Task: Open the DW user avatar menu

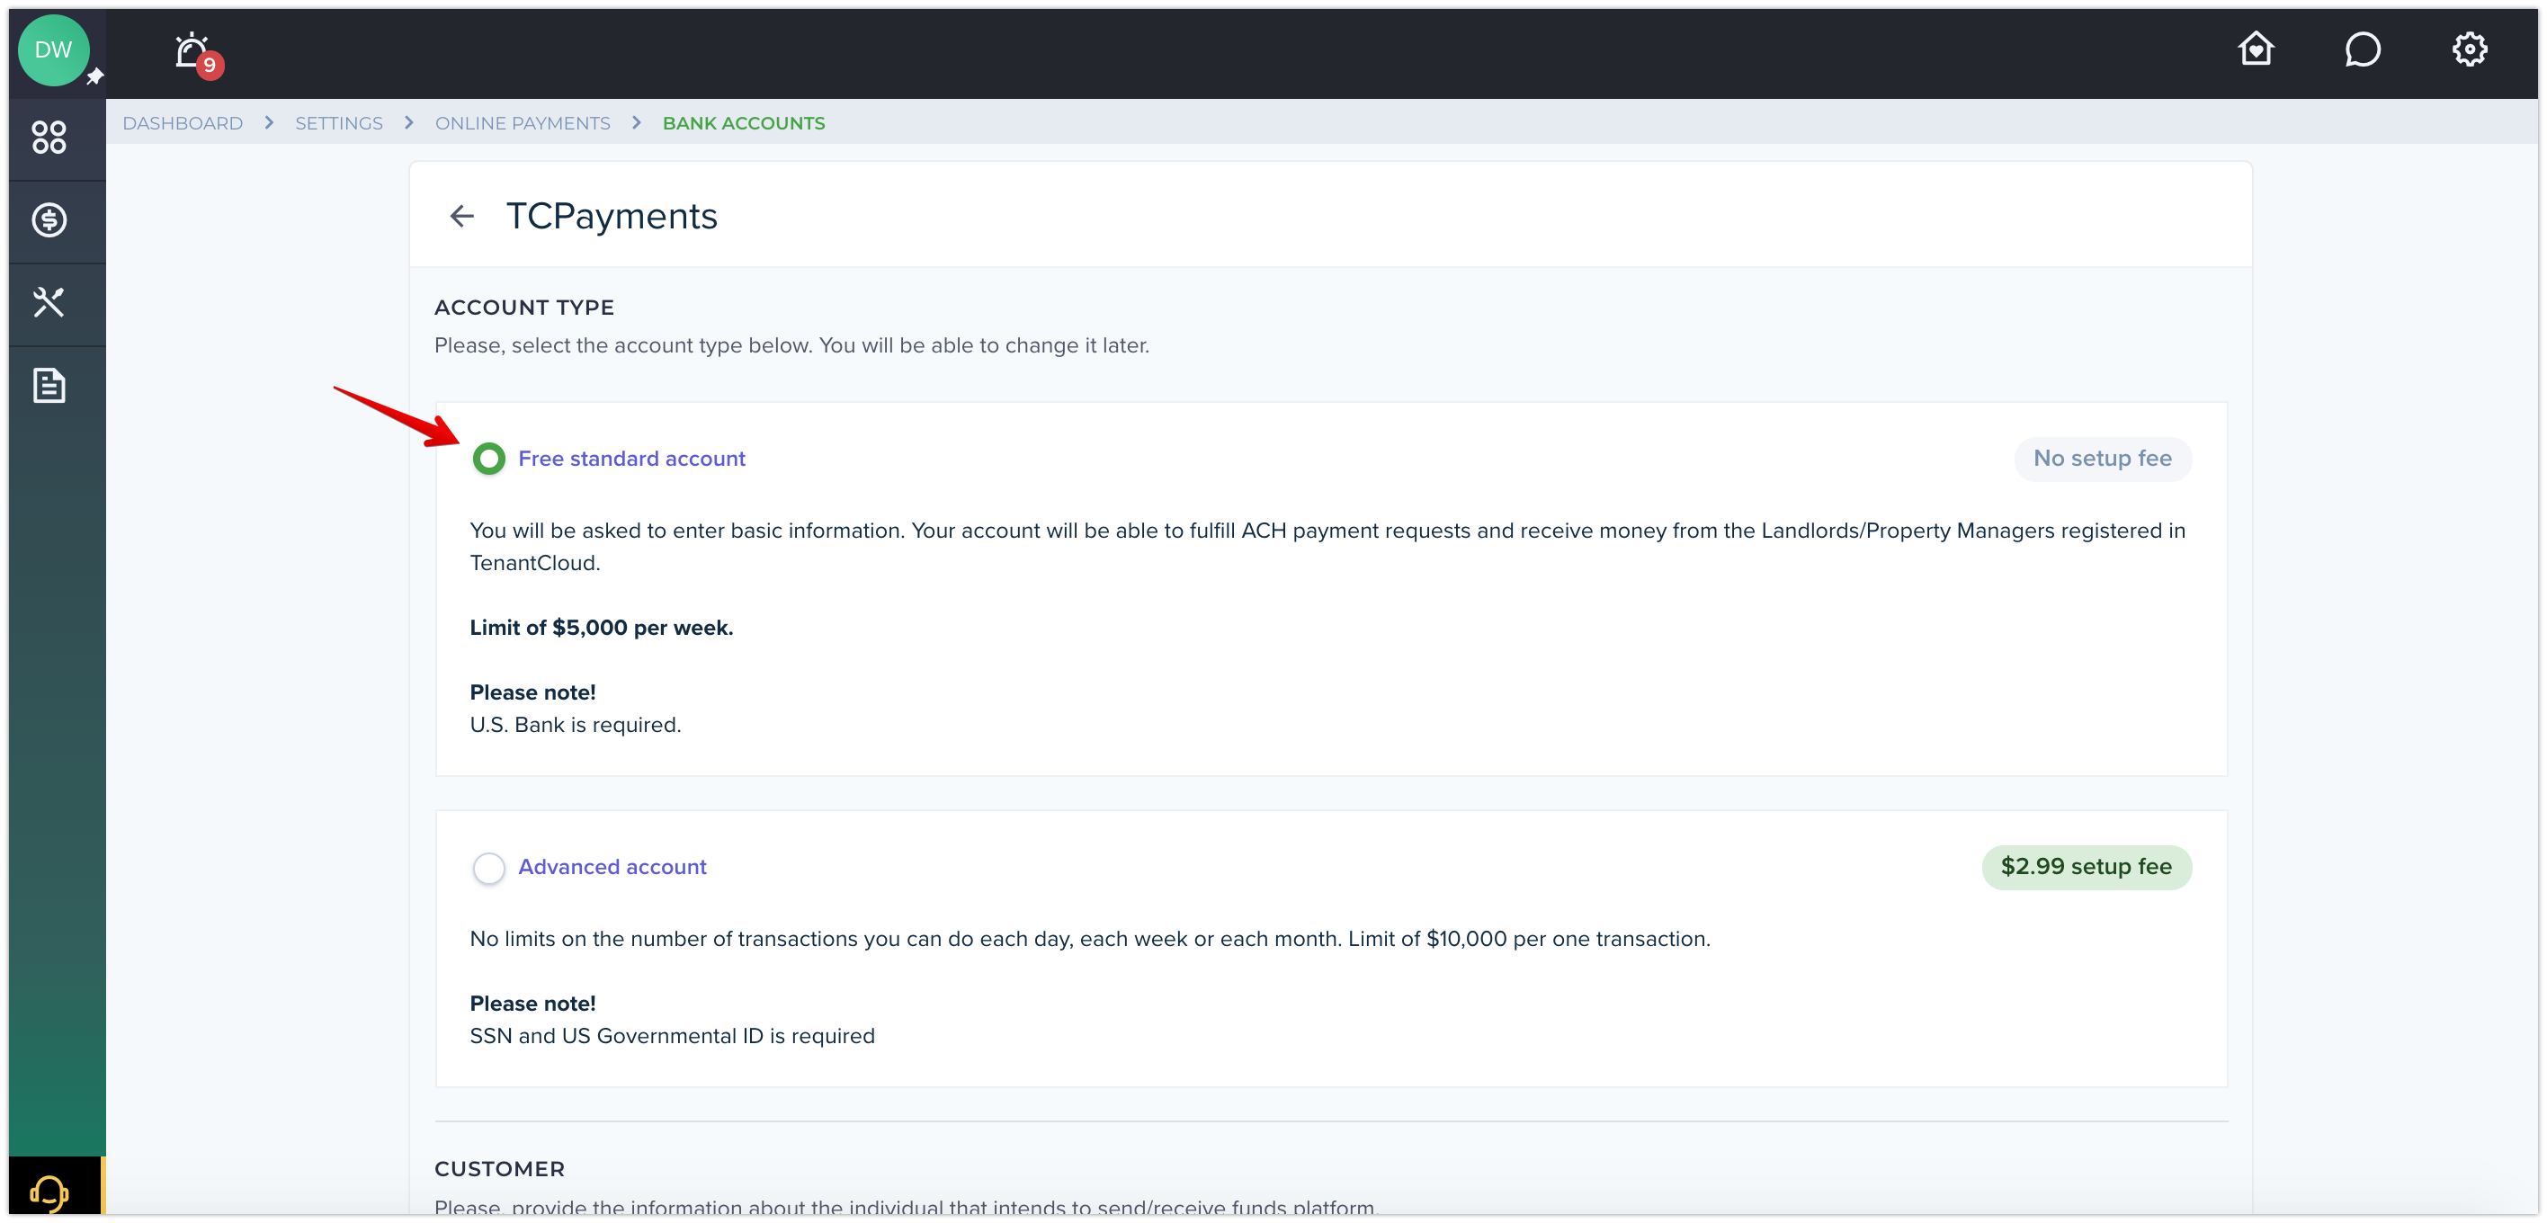Action: point(53,50)
